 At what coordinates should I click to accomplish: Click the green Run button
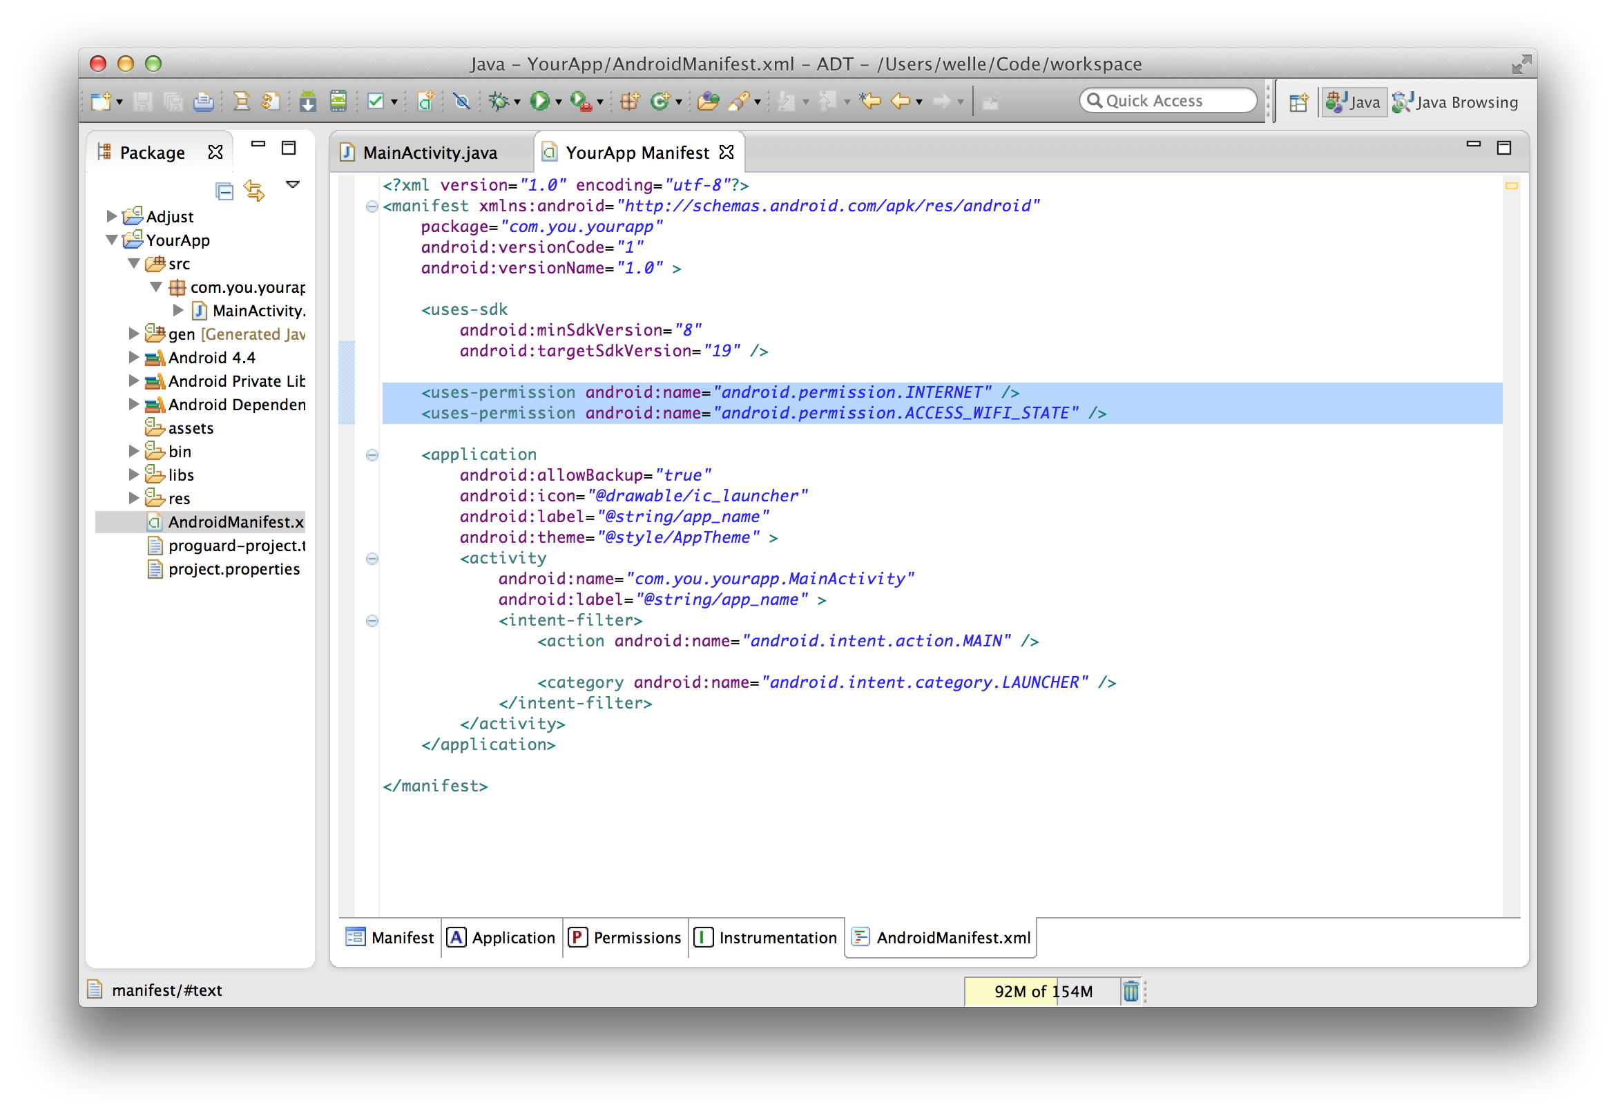point(539,102)
